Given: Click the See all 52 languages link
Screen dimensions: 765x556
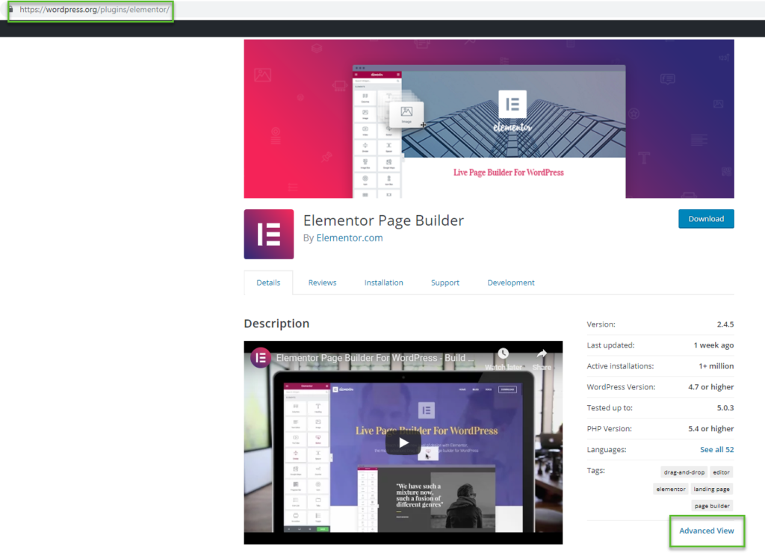Looking at the screenshot, I should click(716, 450).
